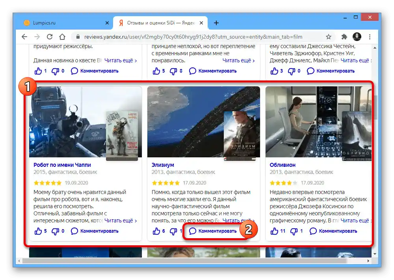Viewport: 394px width, 280px height.
Task: Open the extensions puzzle icon
Action: (x=344, y=37)
